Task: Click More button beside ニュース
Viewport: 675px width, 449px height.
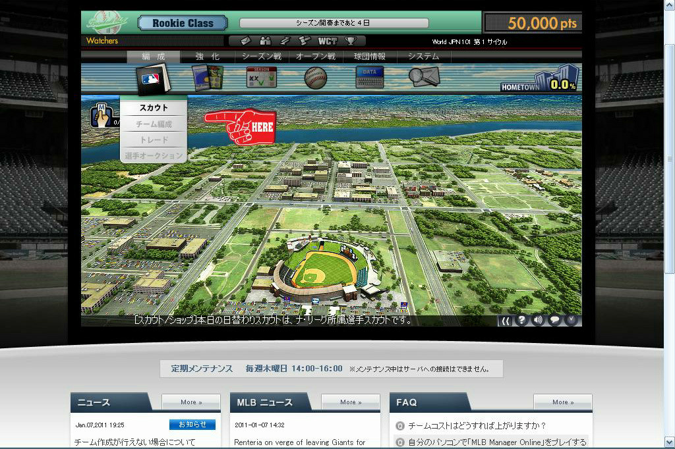Action: tap(191, 402)
